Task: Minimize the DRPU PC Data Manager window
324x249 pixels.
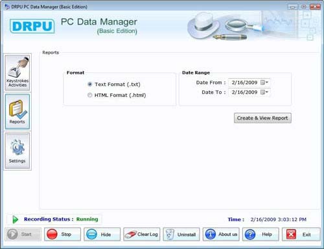Action: (292, 7)
